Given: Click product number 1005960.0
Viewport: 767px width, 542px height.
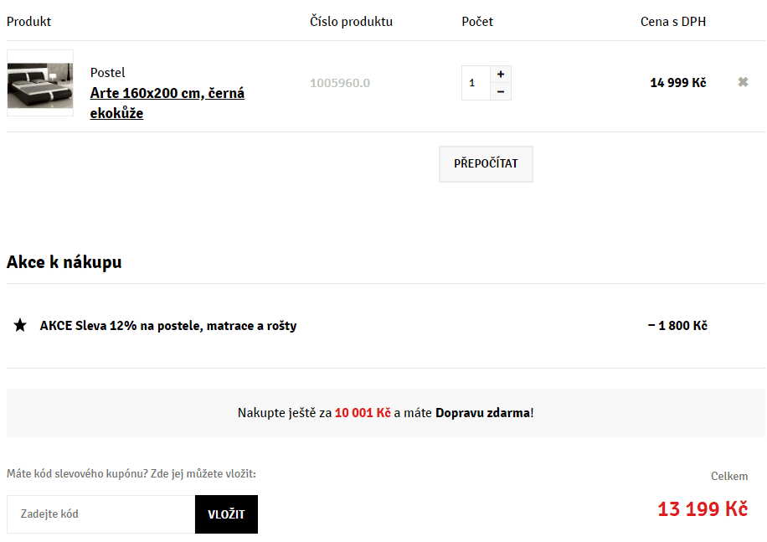Looking at the screenshot, I should pos(340,83).
